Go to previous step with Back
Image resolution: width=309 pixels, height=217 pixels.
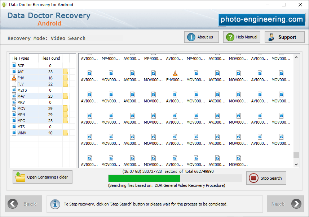[x=24, y=204]
